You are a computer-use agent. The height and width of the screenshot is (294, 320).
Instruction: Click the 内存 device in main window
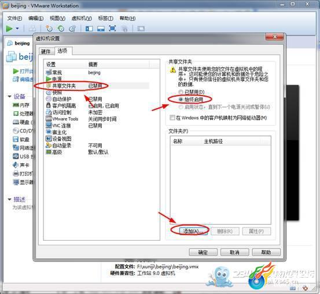pyautogui.click(x=21, y=105)
